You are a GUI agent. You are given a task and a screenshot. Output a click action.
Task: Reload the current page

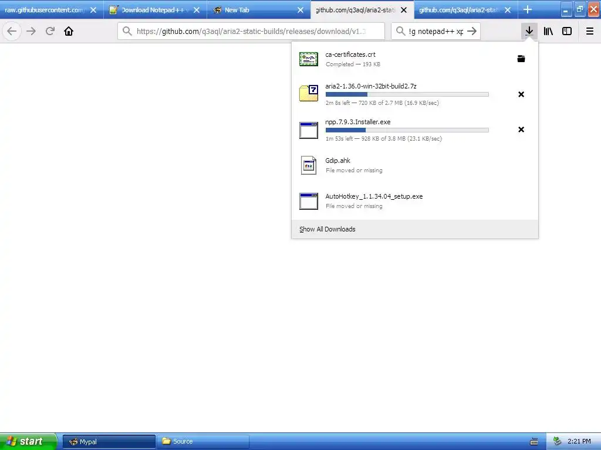coord(50,31)
